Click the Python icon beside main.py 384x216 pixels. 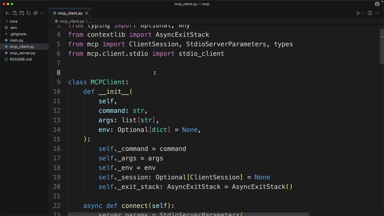click(6, 40)
